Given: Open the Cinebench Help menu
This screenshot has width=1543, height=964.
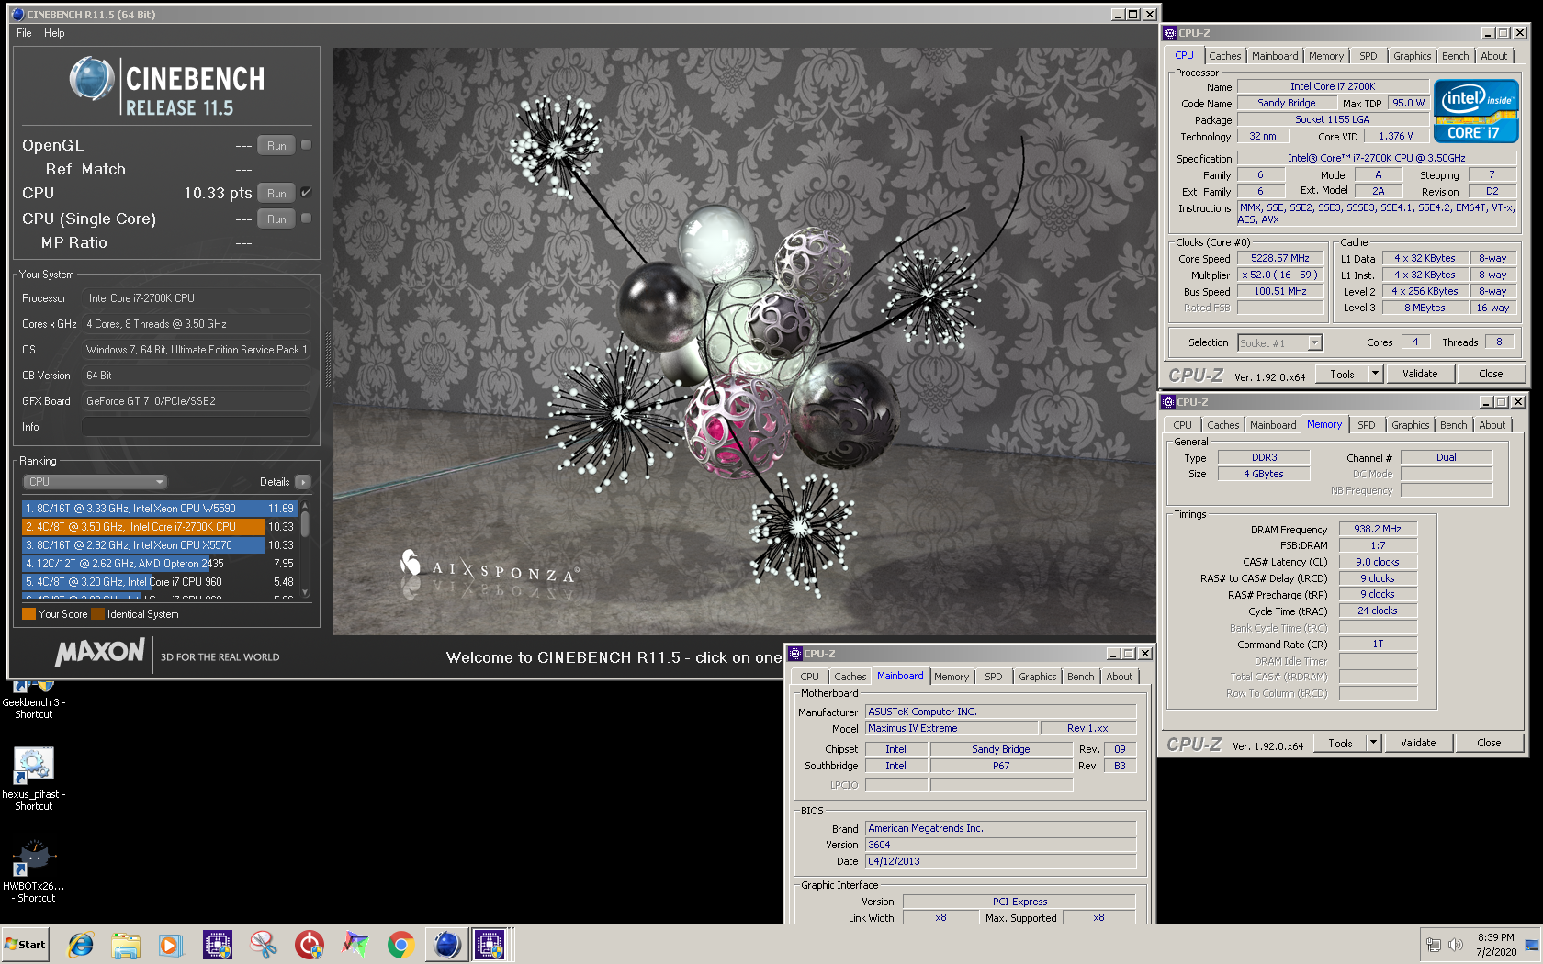Looking at the screenshot, I should [54, 33].
